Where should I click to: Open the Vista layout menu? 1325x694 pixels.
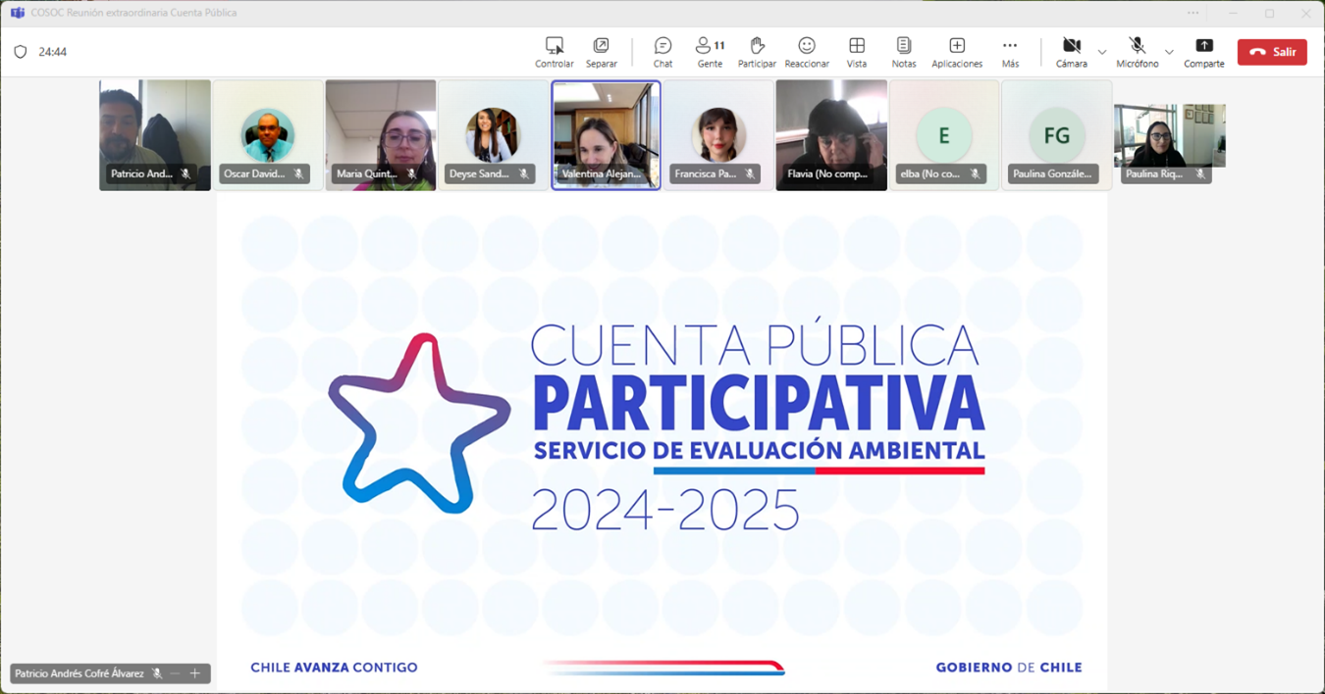click(856, 52)
